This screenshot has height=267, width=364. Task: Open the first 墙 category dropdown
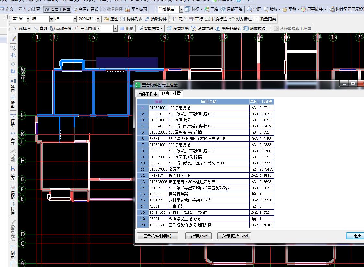tap(51, 19)
